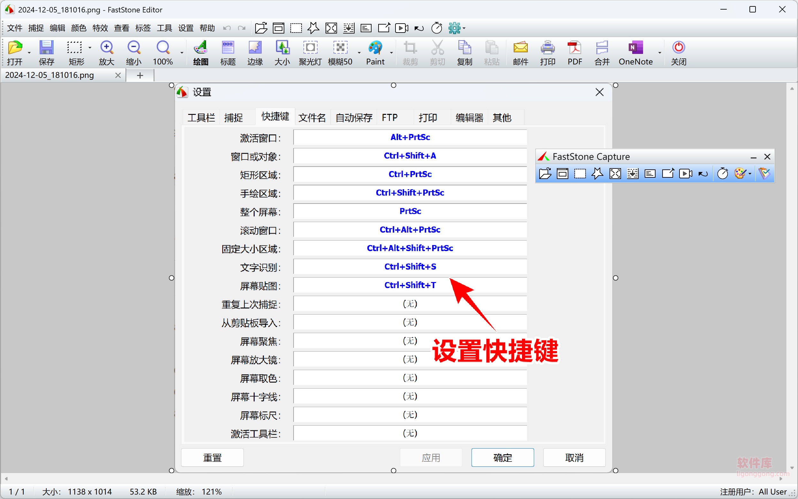
Task: Expand the 矩形 selection tool dropdown arrow
Action: click(90, 48)
